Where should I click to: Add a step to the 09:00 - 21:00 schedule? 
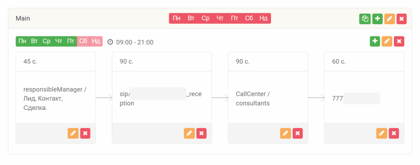[374, 41]
